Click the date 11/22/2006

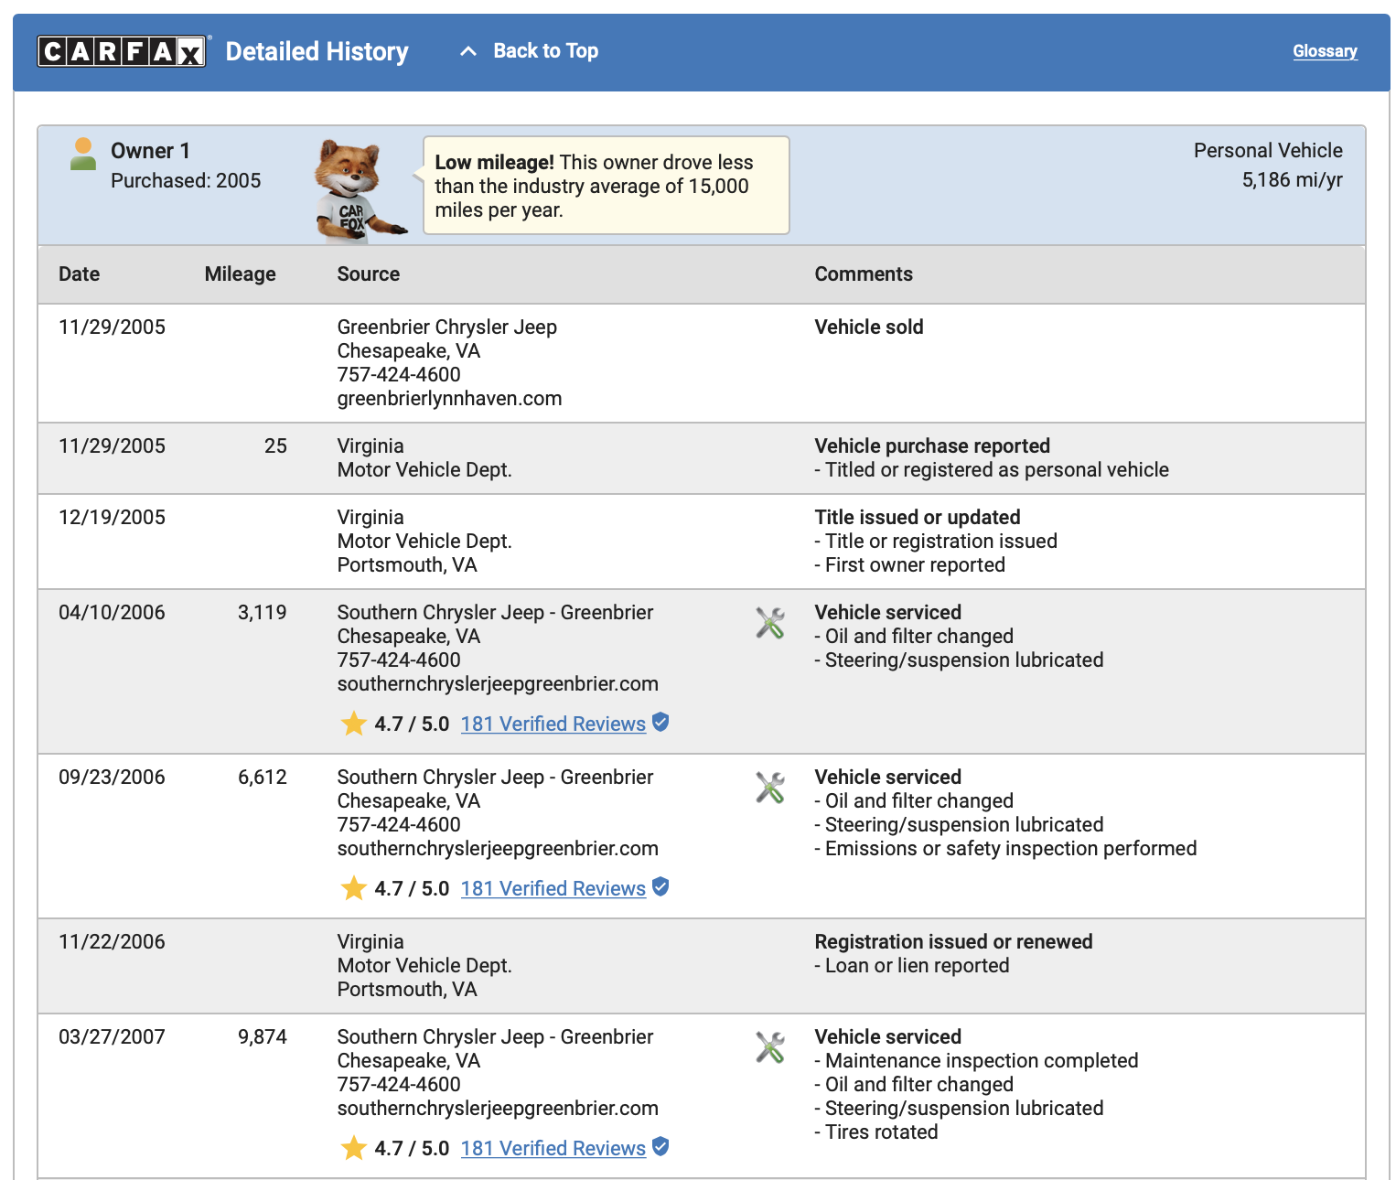(x=112, y=942)
